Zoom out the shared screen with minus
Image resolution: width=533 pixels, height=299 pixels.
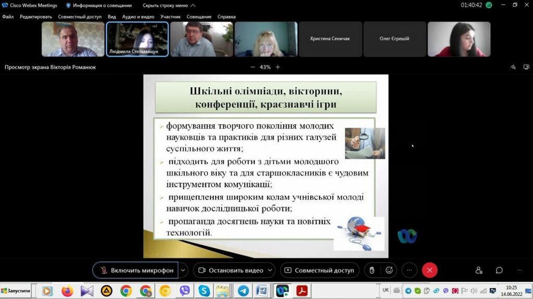coord(253,67)
